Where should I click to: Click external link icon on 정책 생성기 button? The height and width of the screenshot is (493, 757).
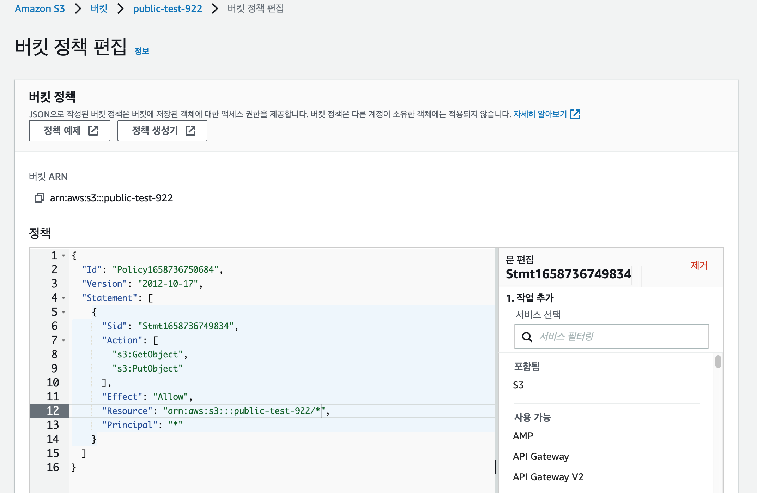(x=190, y=131)
